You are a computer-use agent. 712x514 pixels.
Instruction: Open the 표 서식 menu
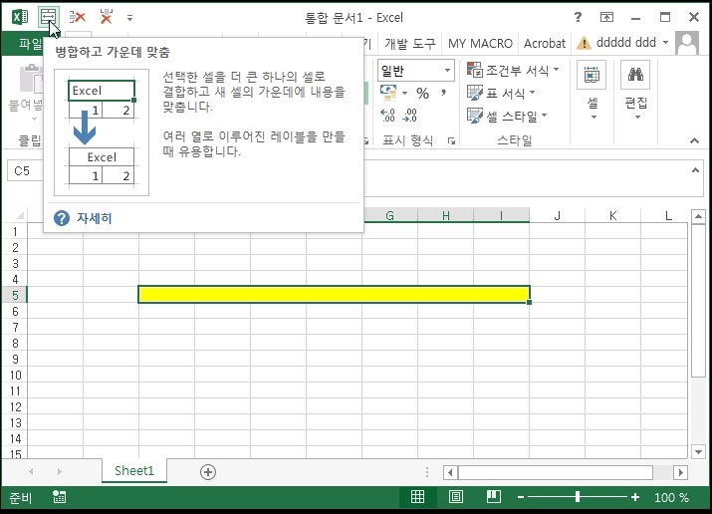click(x=501, y=93)
